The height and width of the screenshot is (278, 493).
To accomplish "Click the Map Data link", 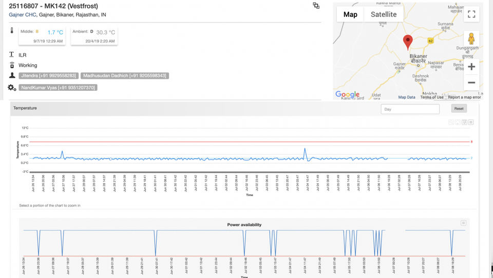I will [407, 97].
